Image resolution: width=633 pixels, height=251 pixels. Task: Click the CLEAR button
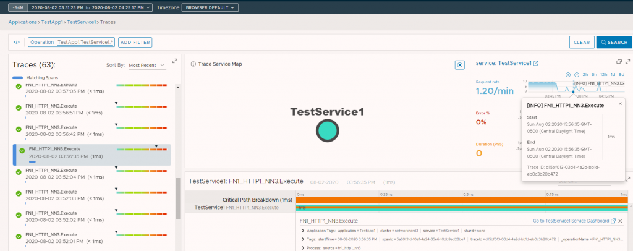coord(582,42)
